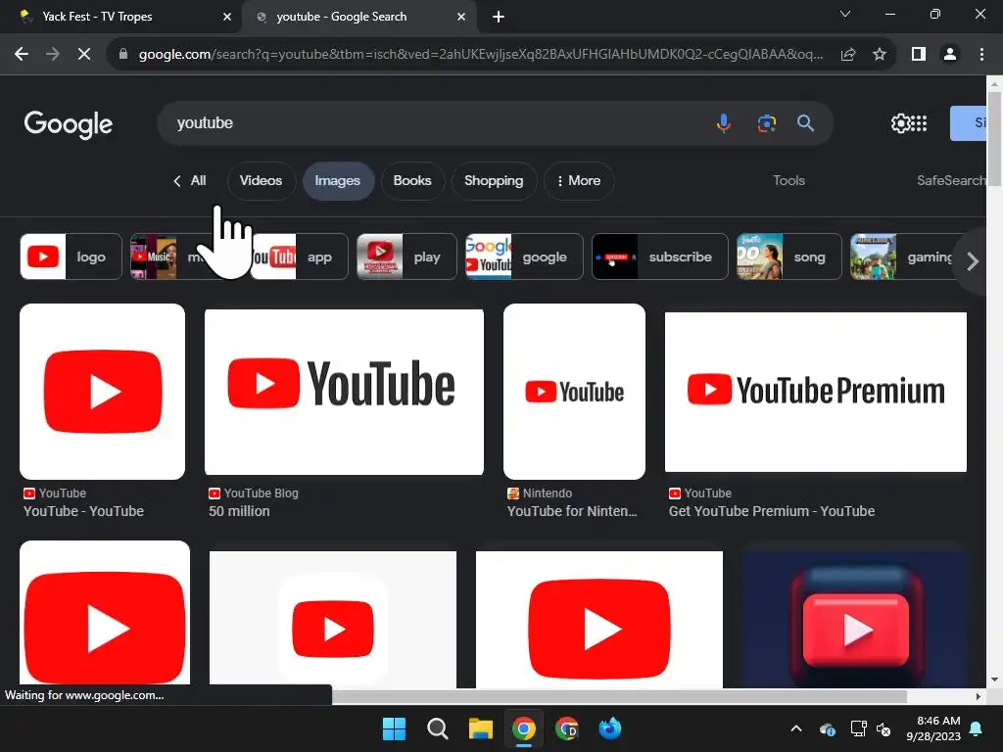The width and height of the screenshot is (1003, 752).
Task: Open the Windows Start menu
Action: point(394,728)
